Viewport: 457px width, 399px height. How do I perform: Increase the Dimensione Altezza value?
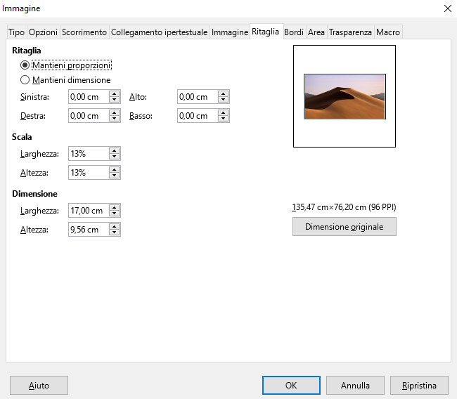tap(114, 226)
